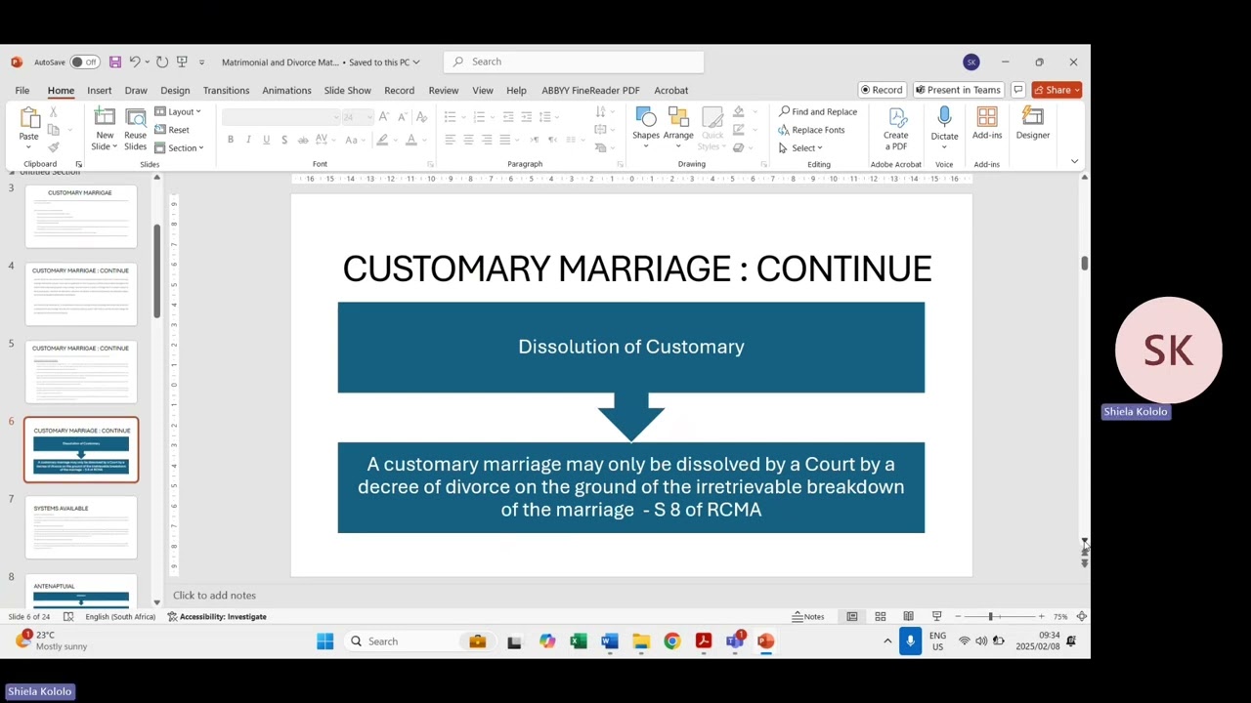This screenshot has width=1251, height=703.
Task: Click the Present in Teams button
Action: pos(958,90)
